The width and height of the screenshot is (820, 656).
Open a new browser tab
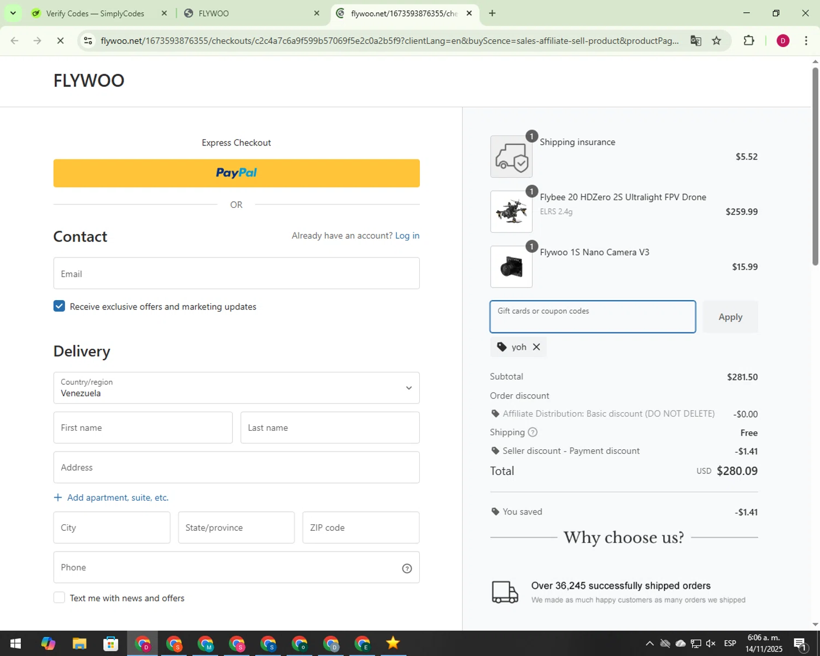[492, 13]
